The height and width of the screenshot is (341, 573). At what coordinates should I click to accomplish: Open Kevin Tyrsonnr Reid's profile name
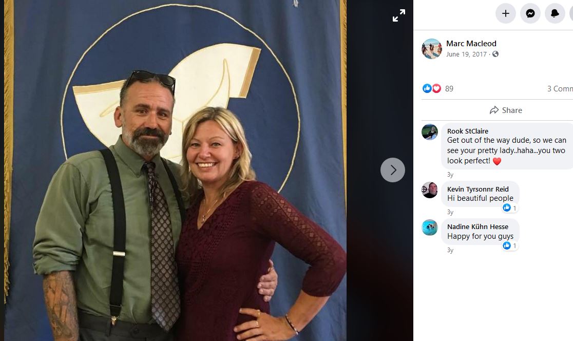coord(477,189)
